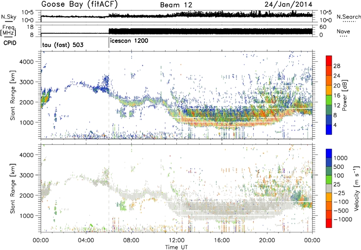Click the "3000" tick on the velocity panel
Viewport: 361px width, 250px height.
click(x=26, y=176)
